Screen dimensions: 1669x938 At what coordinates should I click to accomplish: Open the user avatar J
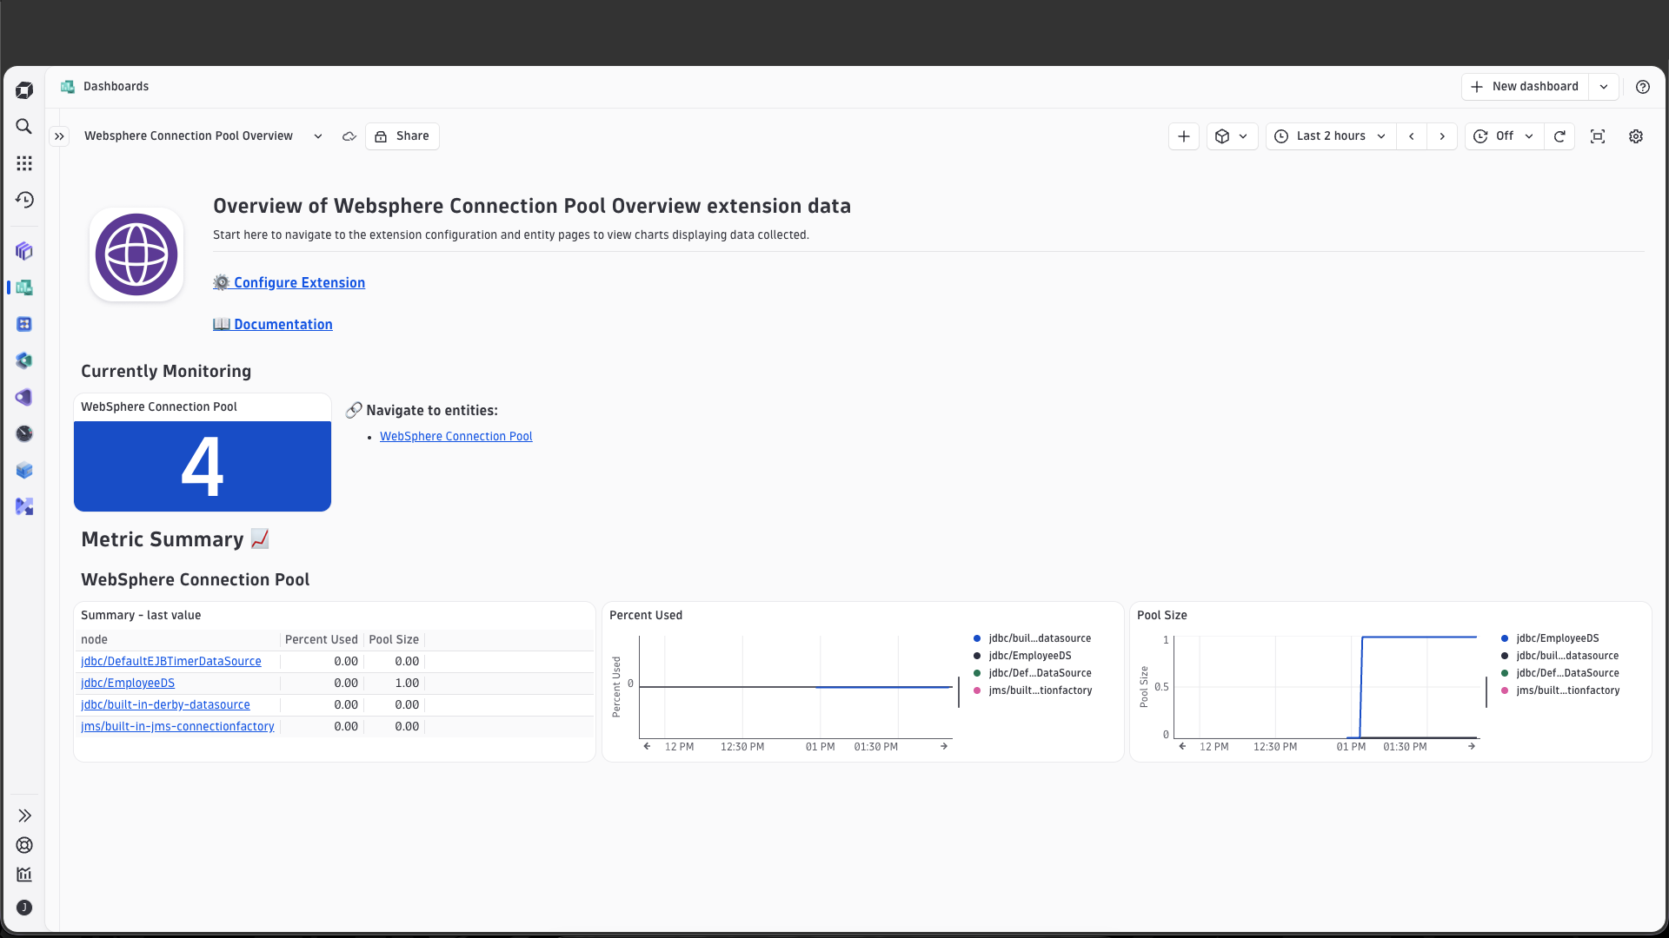[24, 908]
